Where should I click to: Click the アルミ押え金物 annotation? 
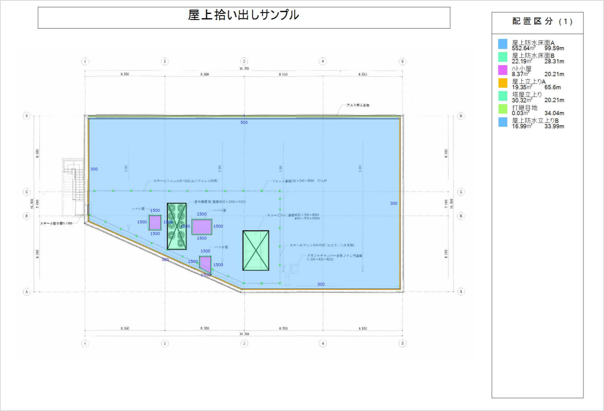(358, 105)
